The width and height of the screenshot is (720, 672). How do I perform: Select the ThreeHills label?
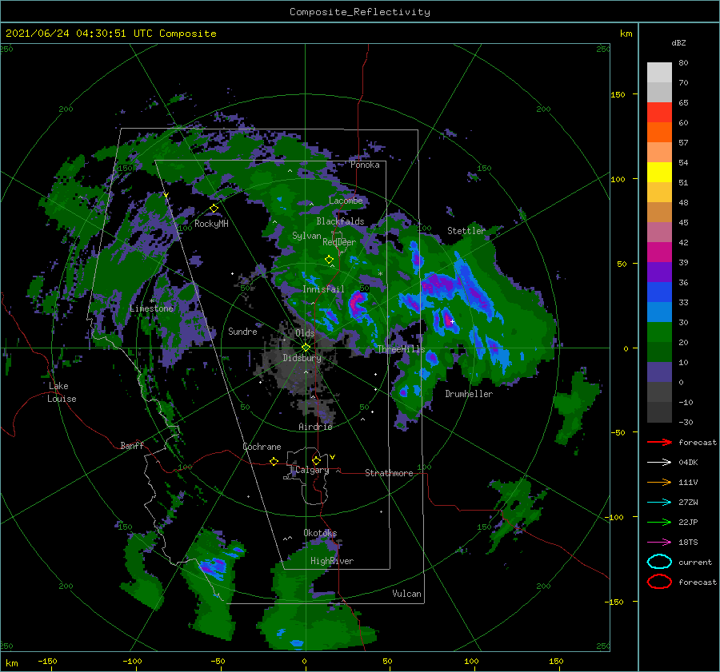[x=402, y=349]
